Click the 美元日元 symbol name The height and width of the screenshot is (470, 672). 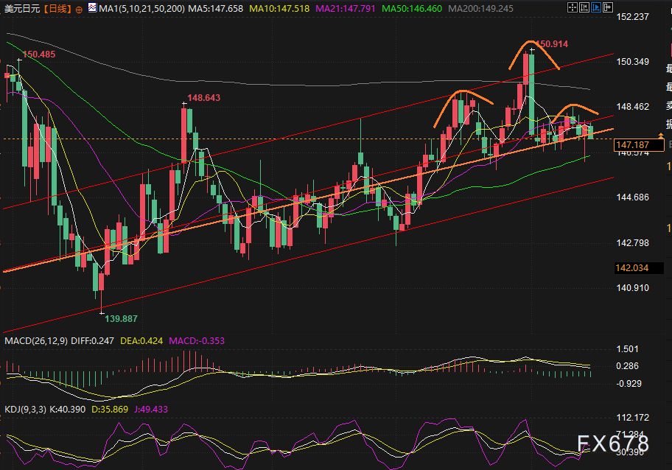[21, 9]
